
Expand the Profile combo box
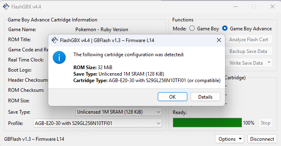(x=98, y=123)
